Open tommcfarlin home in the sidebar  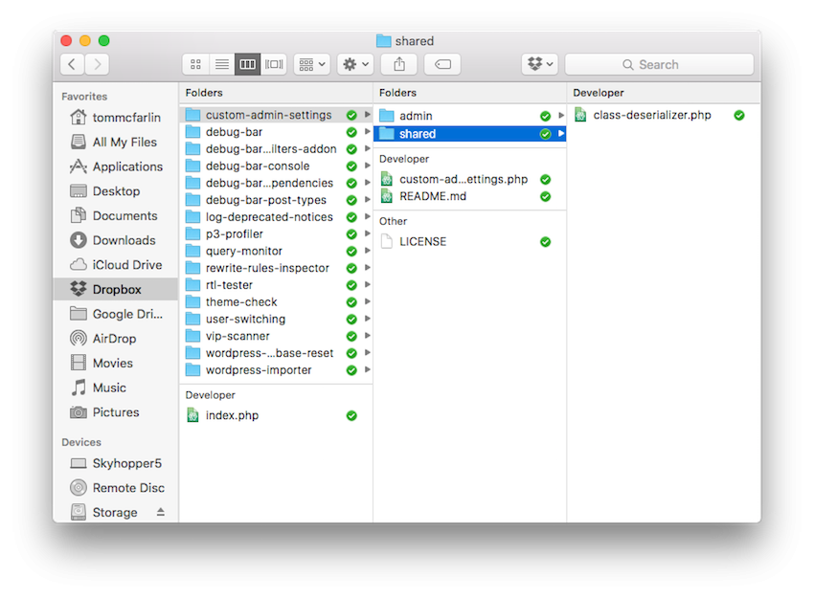(x=116, y=118)
